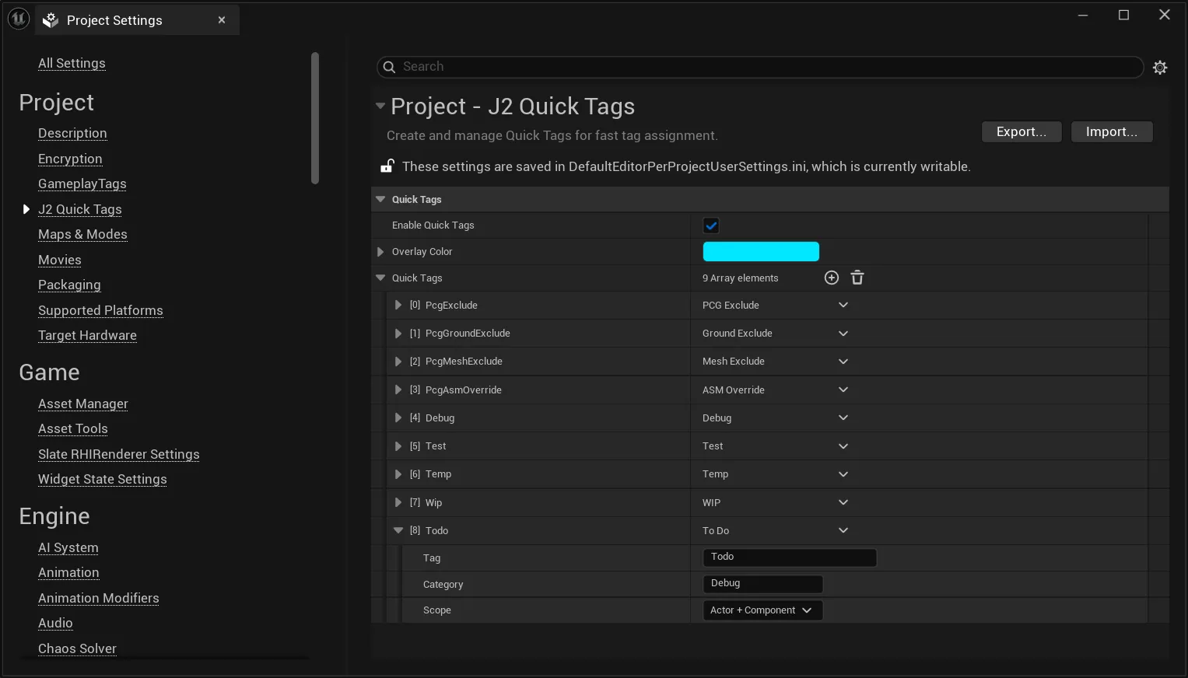Open Asset Tools settings
This screenshot has height=678, width=1188.
click(73, 428)
